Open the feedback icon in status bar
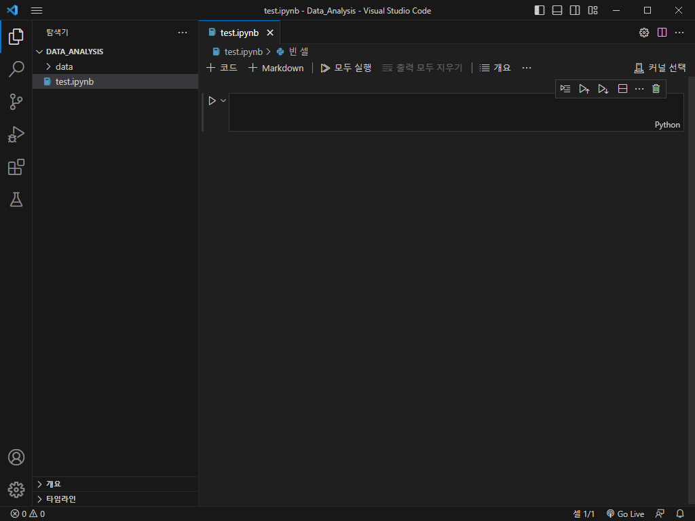 [660, 514]
